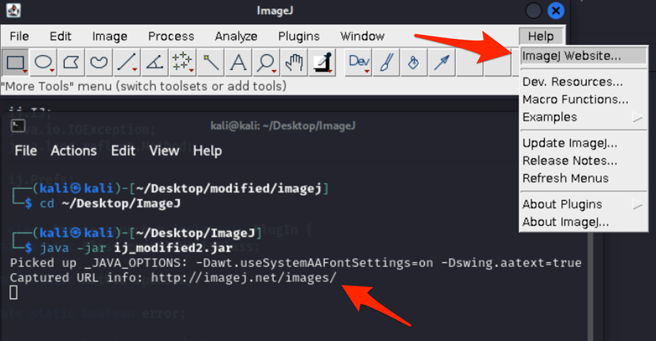Select the Magnifying glass tool
The width and height of the screenshot is (656, 341).
tap(266, 63)
